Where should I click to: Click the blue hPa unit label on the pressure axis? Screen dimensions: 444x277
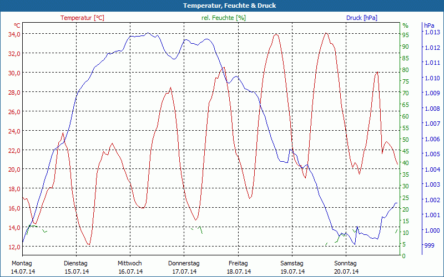point(429,25)
